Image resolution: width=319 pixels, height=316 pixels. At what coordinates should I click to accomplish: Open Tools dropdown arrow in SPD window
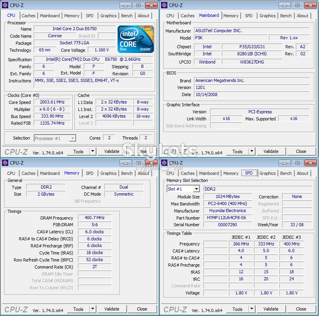[x=252, y=309]
